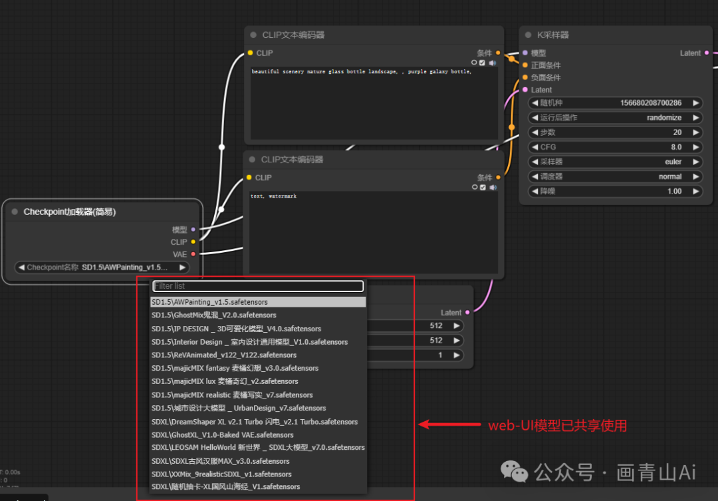Open the Checkpoint名称 model selector
This screenshot has width=718, height=501.
click(x=102, y=267)
